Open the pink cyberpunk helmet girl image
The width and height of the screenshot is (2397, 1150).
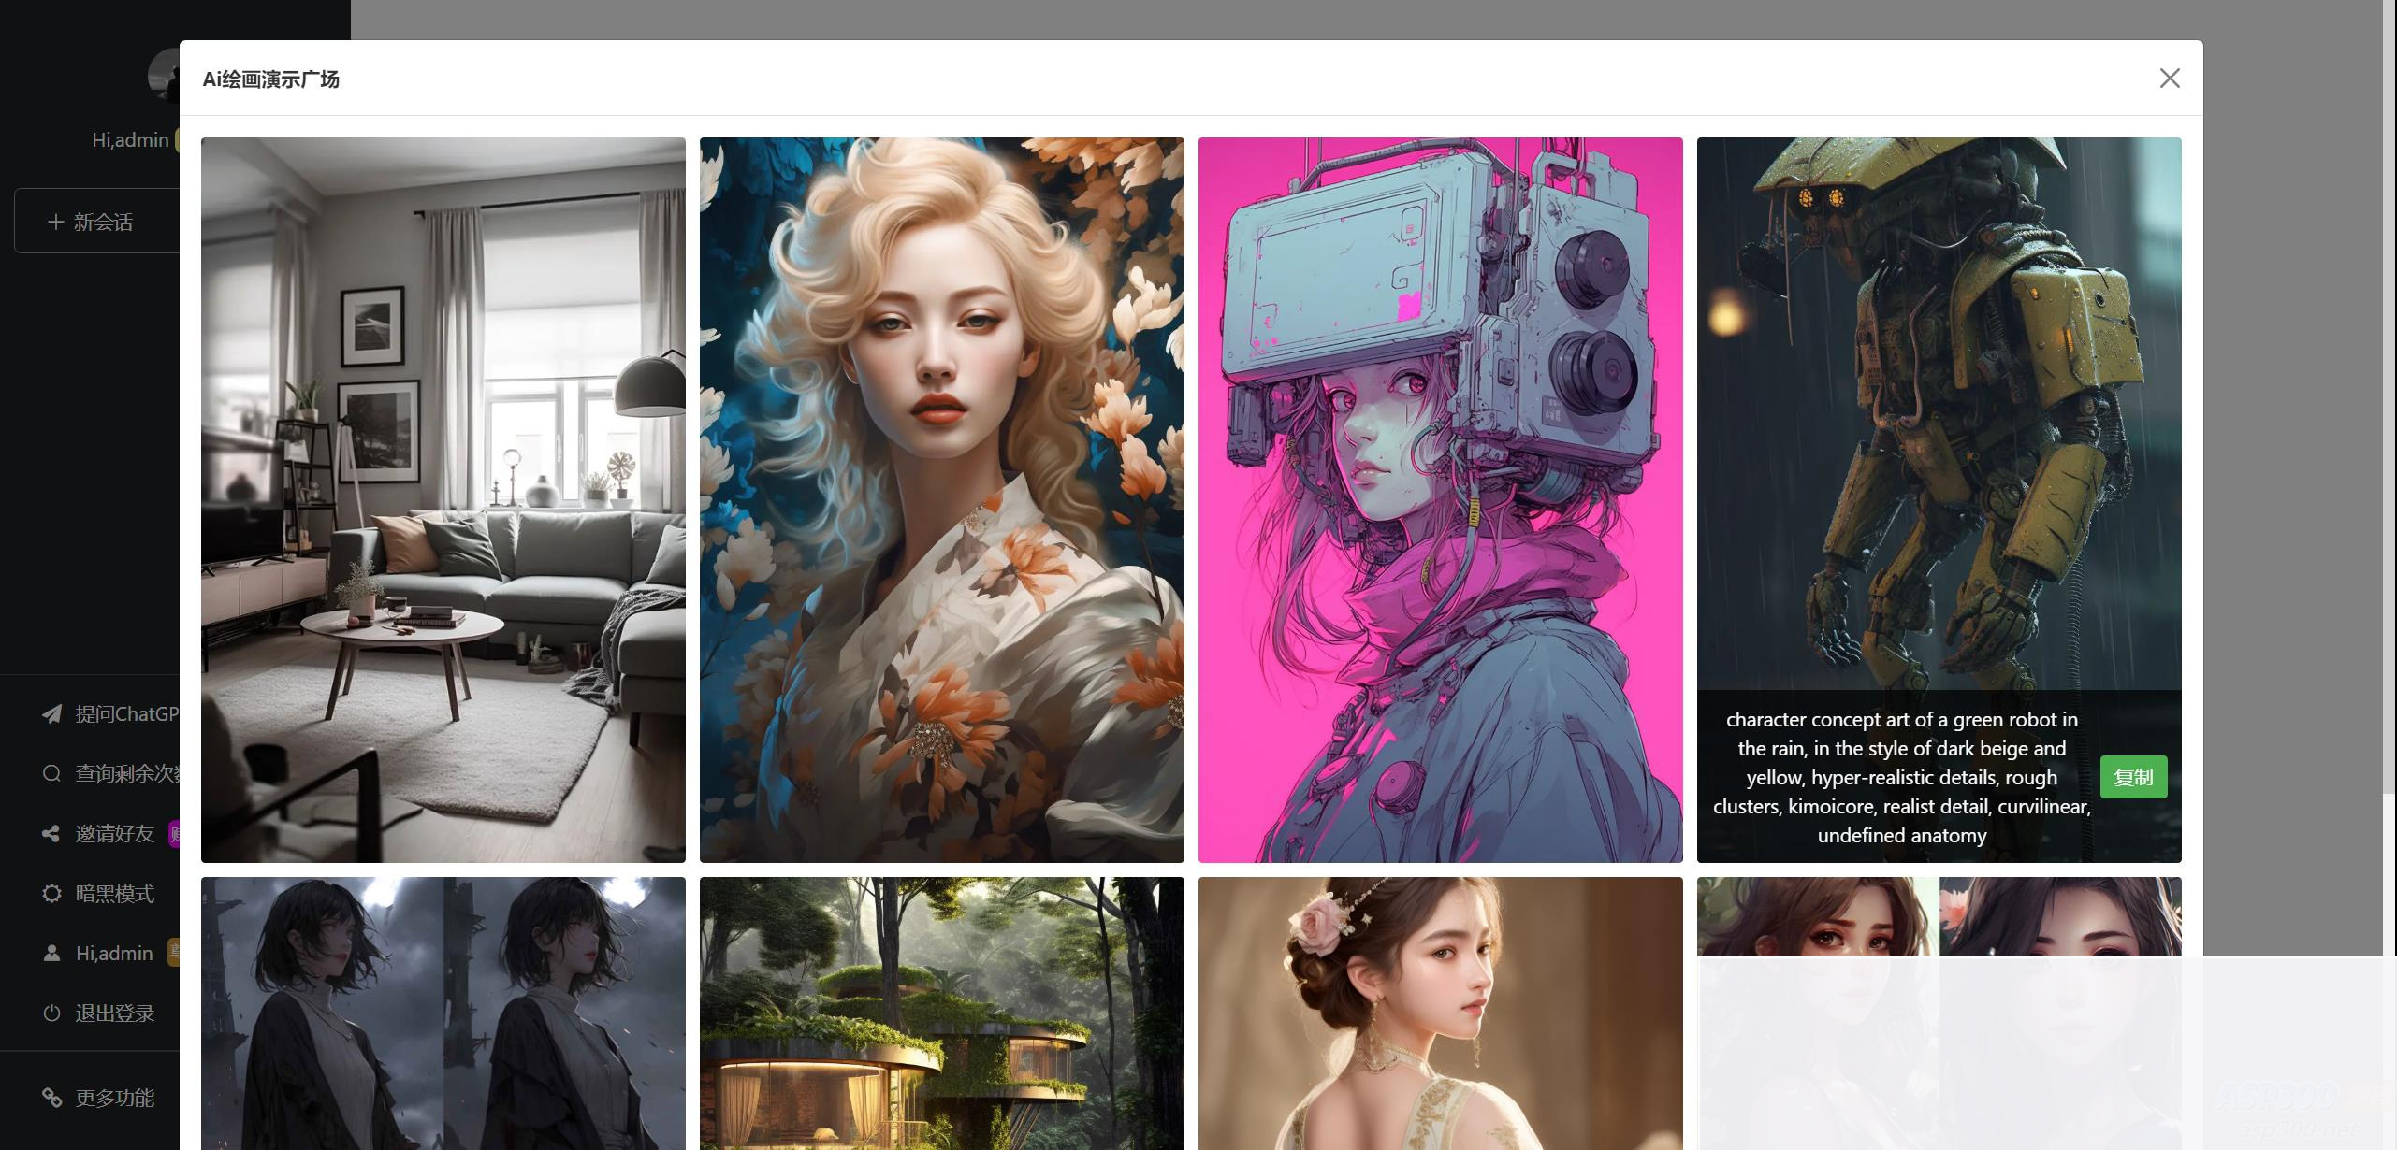(x=1440, y=499)
